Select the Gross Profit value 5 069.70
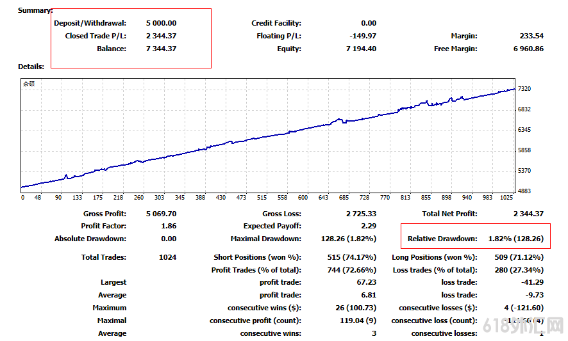This screenshot has height=341, width=568. 161,214
